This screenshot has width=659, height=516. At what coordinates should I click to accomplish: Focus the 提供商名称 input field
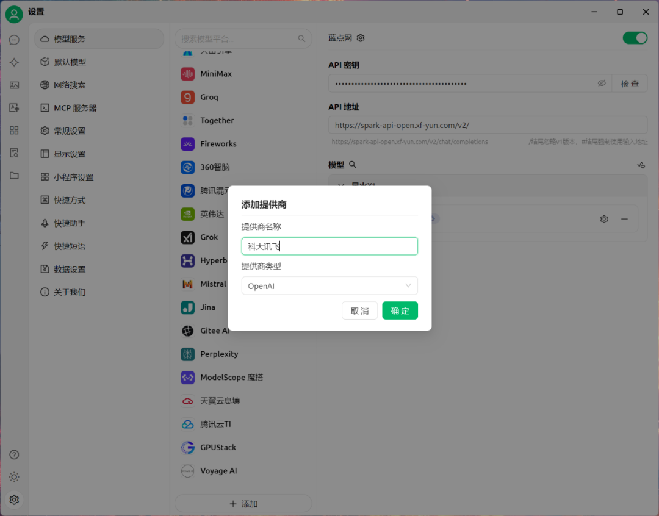(x=329, y=246)
